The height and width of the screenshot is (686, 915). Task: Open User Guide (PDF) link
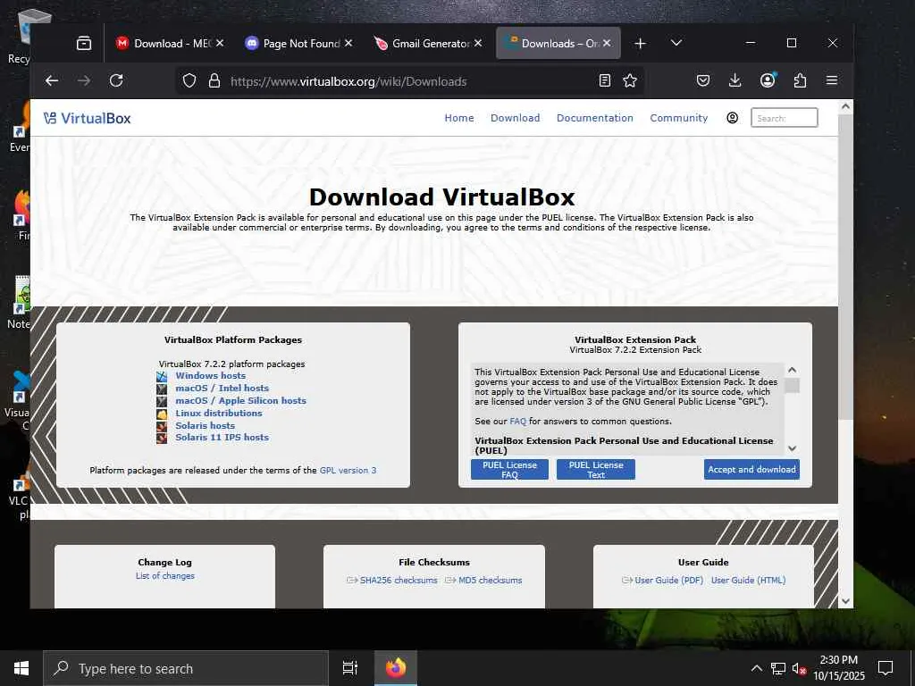pos(668,581)
